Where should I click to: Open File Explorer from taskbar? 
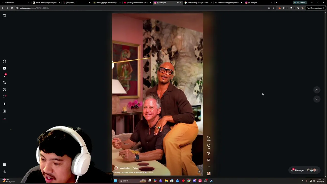point(166,181)
